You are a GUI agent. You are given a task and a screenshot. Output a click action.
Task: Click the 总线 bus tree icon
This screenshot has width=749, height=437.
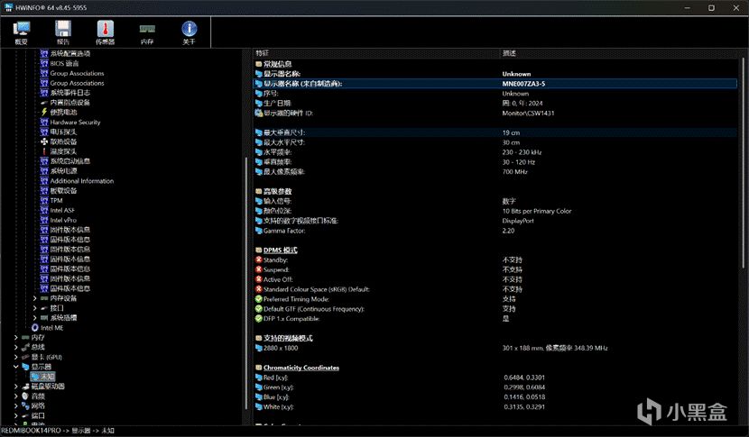pyautogui.click(x=25, y=347)
